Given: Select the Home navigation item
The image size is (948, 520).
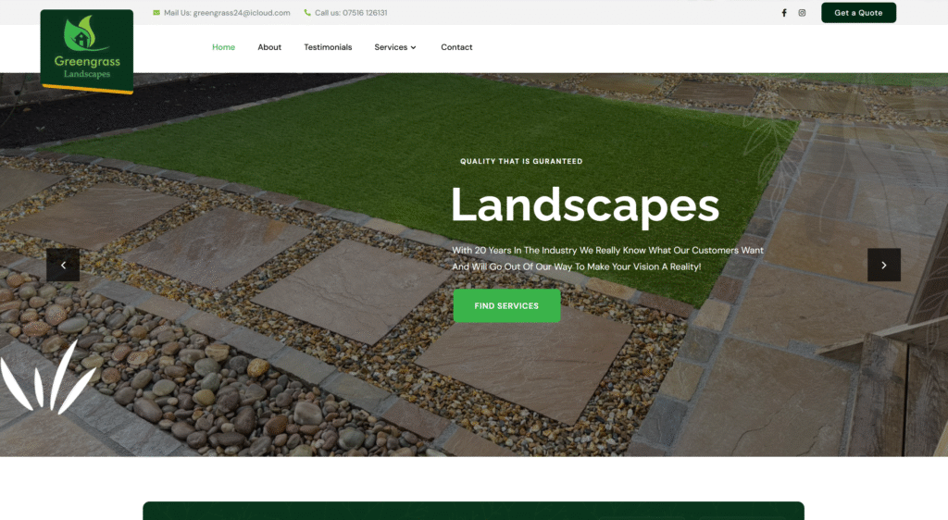Looking at the screenshot, I should pos(223,47).
